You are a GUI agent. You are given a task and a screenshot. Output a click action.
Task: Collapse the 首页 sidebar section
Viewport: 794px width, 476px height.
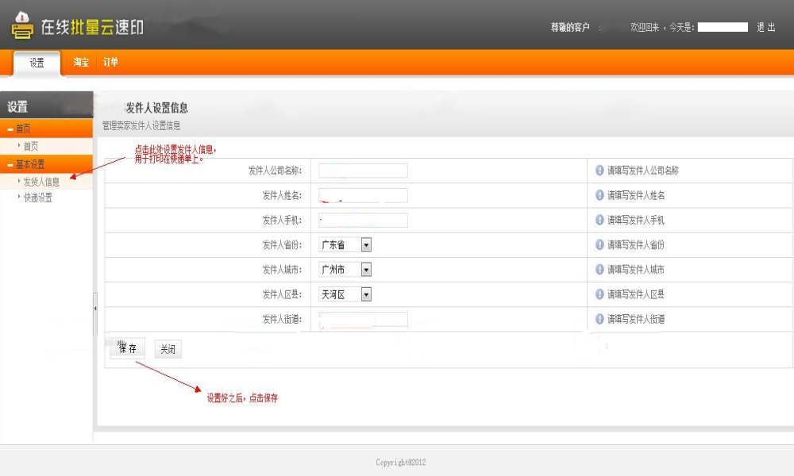pyautogui.click(x=46, y=129)
